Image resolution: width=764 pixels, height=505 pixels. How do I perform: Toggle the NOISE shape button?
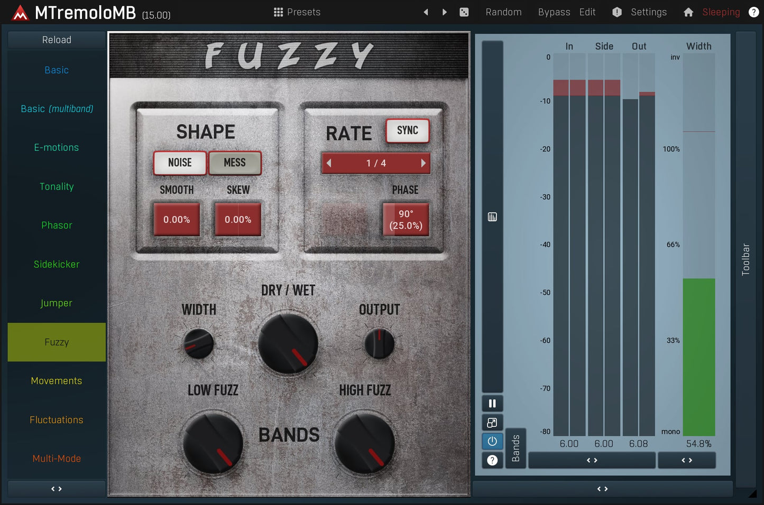[180, 163]
